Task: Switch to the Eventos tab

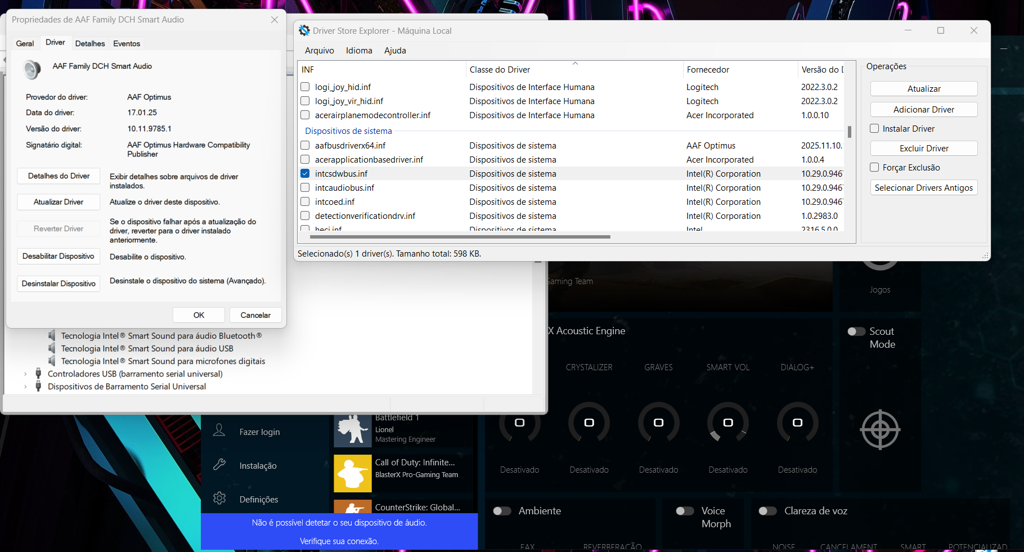Action: click(127, 43)
